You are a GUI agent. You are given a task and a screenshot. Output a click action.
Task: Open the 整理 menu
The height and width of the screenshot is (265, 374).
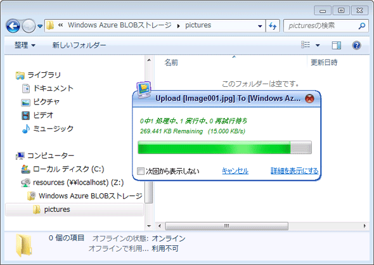coord(25,45)
